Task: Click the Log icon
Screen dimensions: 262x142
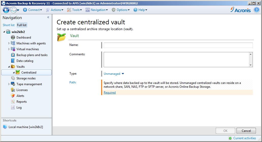Action: tap(13, 107)
